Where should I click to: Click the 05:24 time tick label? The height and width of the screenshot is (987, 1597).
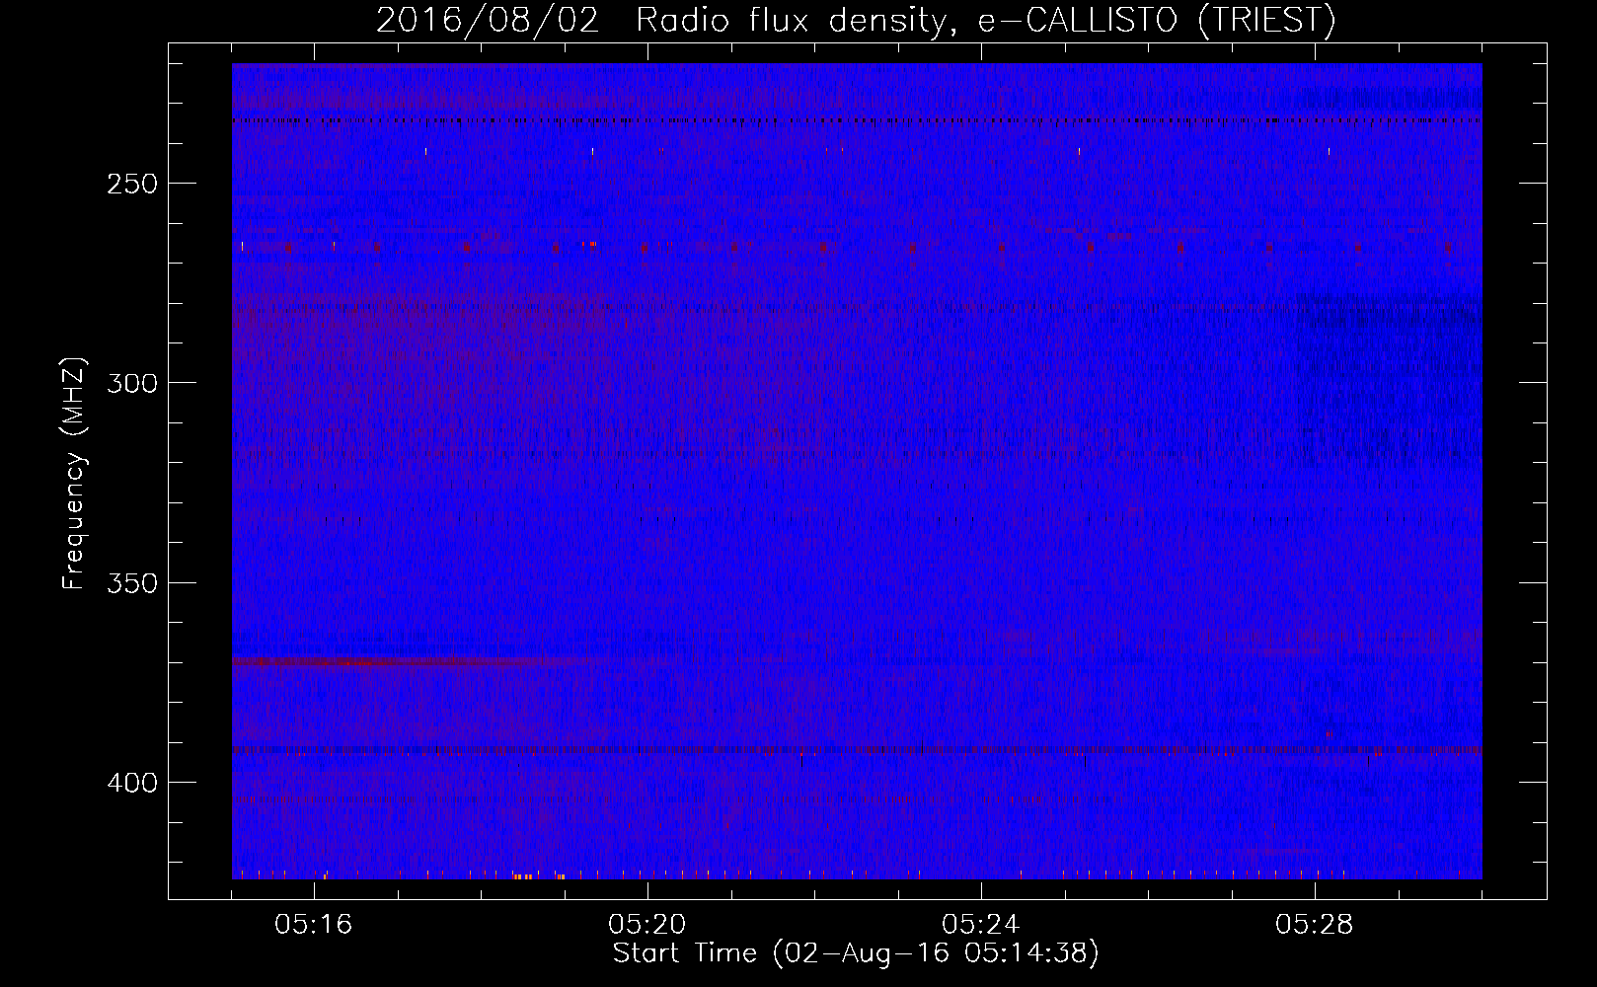(981, 925)
